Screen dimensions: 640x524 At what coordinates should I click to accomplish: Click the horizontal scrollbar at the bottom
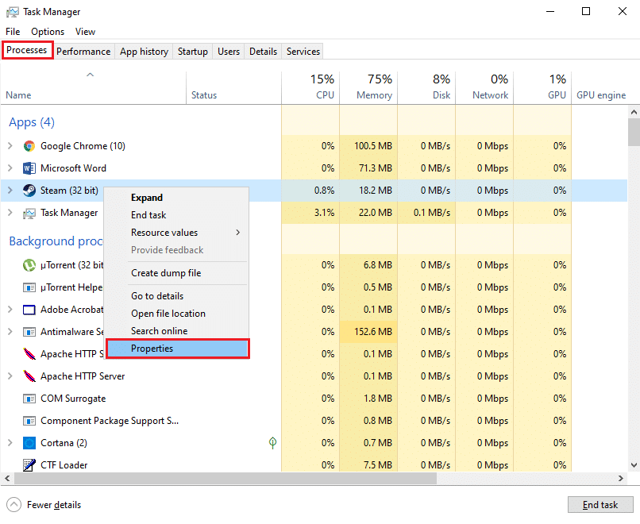[x=222, y=479]
